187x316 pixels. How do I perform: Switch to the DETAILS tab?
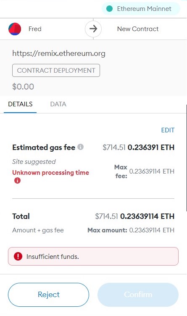point(20,104)
